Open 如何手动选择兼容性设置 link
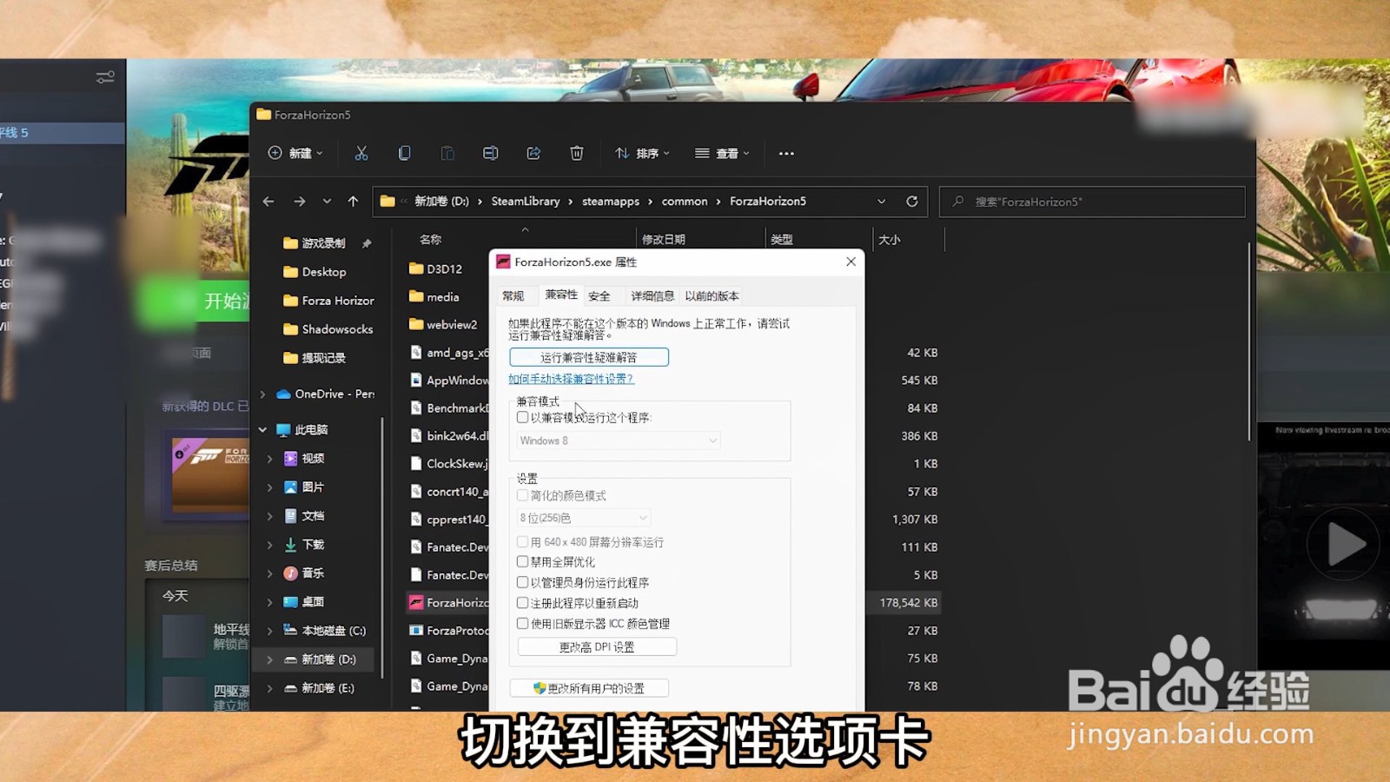 [571, 379]
